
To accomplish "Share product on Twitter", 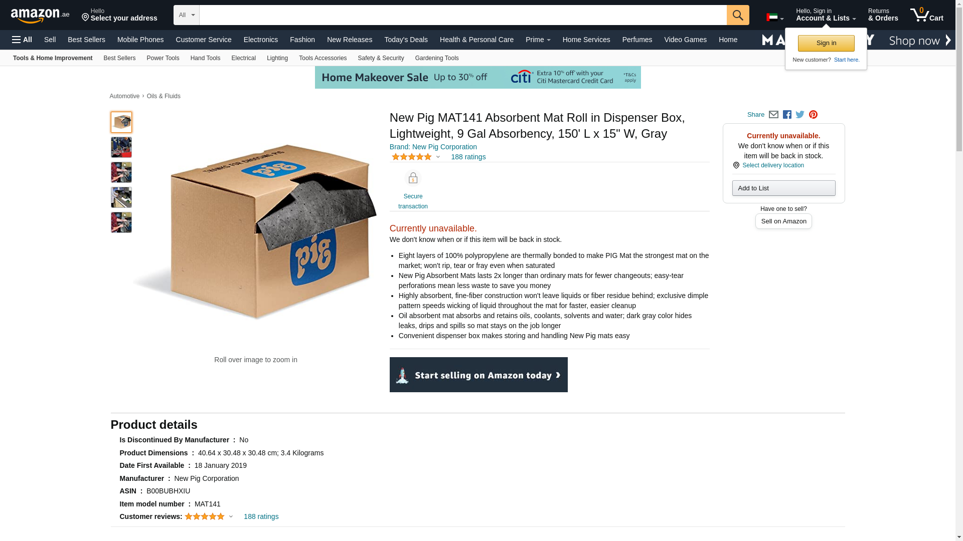I will point(800,115).
